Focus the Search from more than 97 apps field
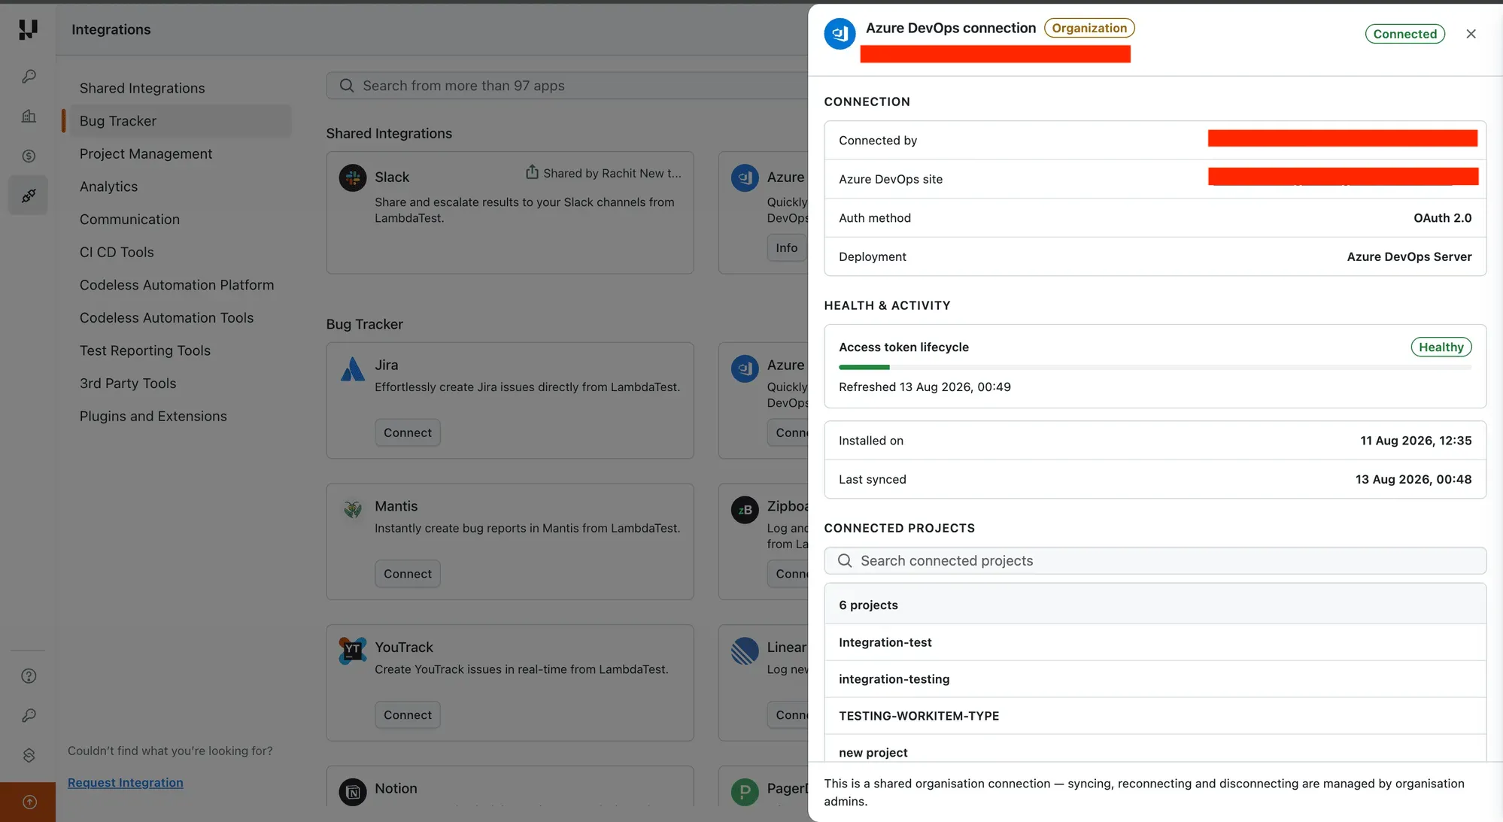Screen dimensions: 1503x822 click(x=567, y=86)
